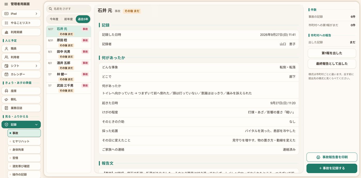Click the 記録した日時 value 2026年9月27日

[x=278, y=35]
